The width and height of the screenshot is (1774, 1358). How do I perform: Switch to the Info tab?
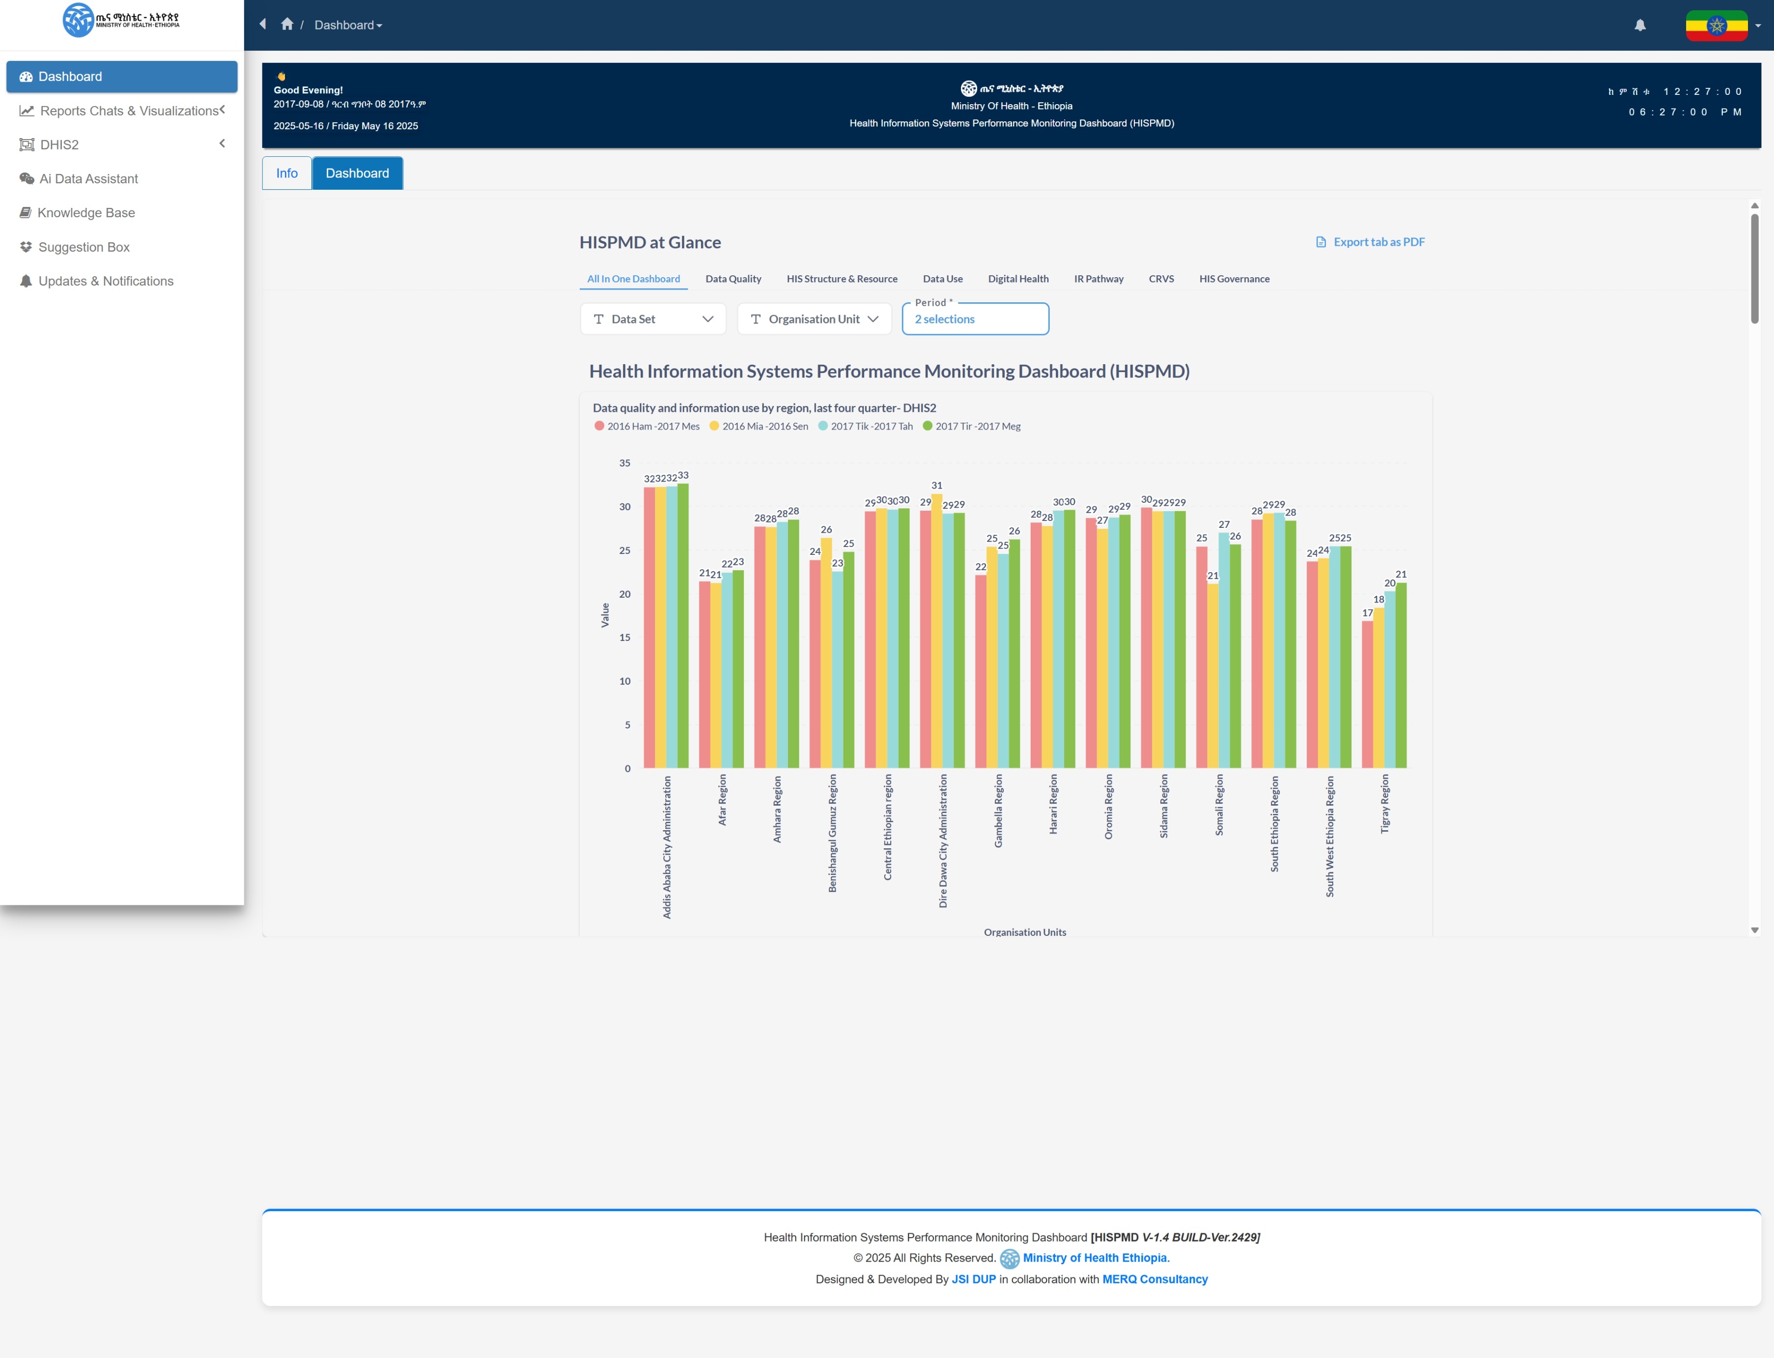click(x=286, y=173)
